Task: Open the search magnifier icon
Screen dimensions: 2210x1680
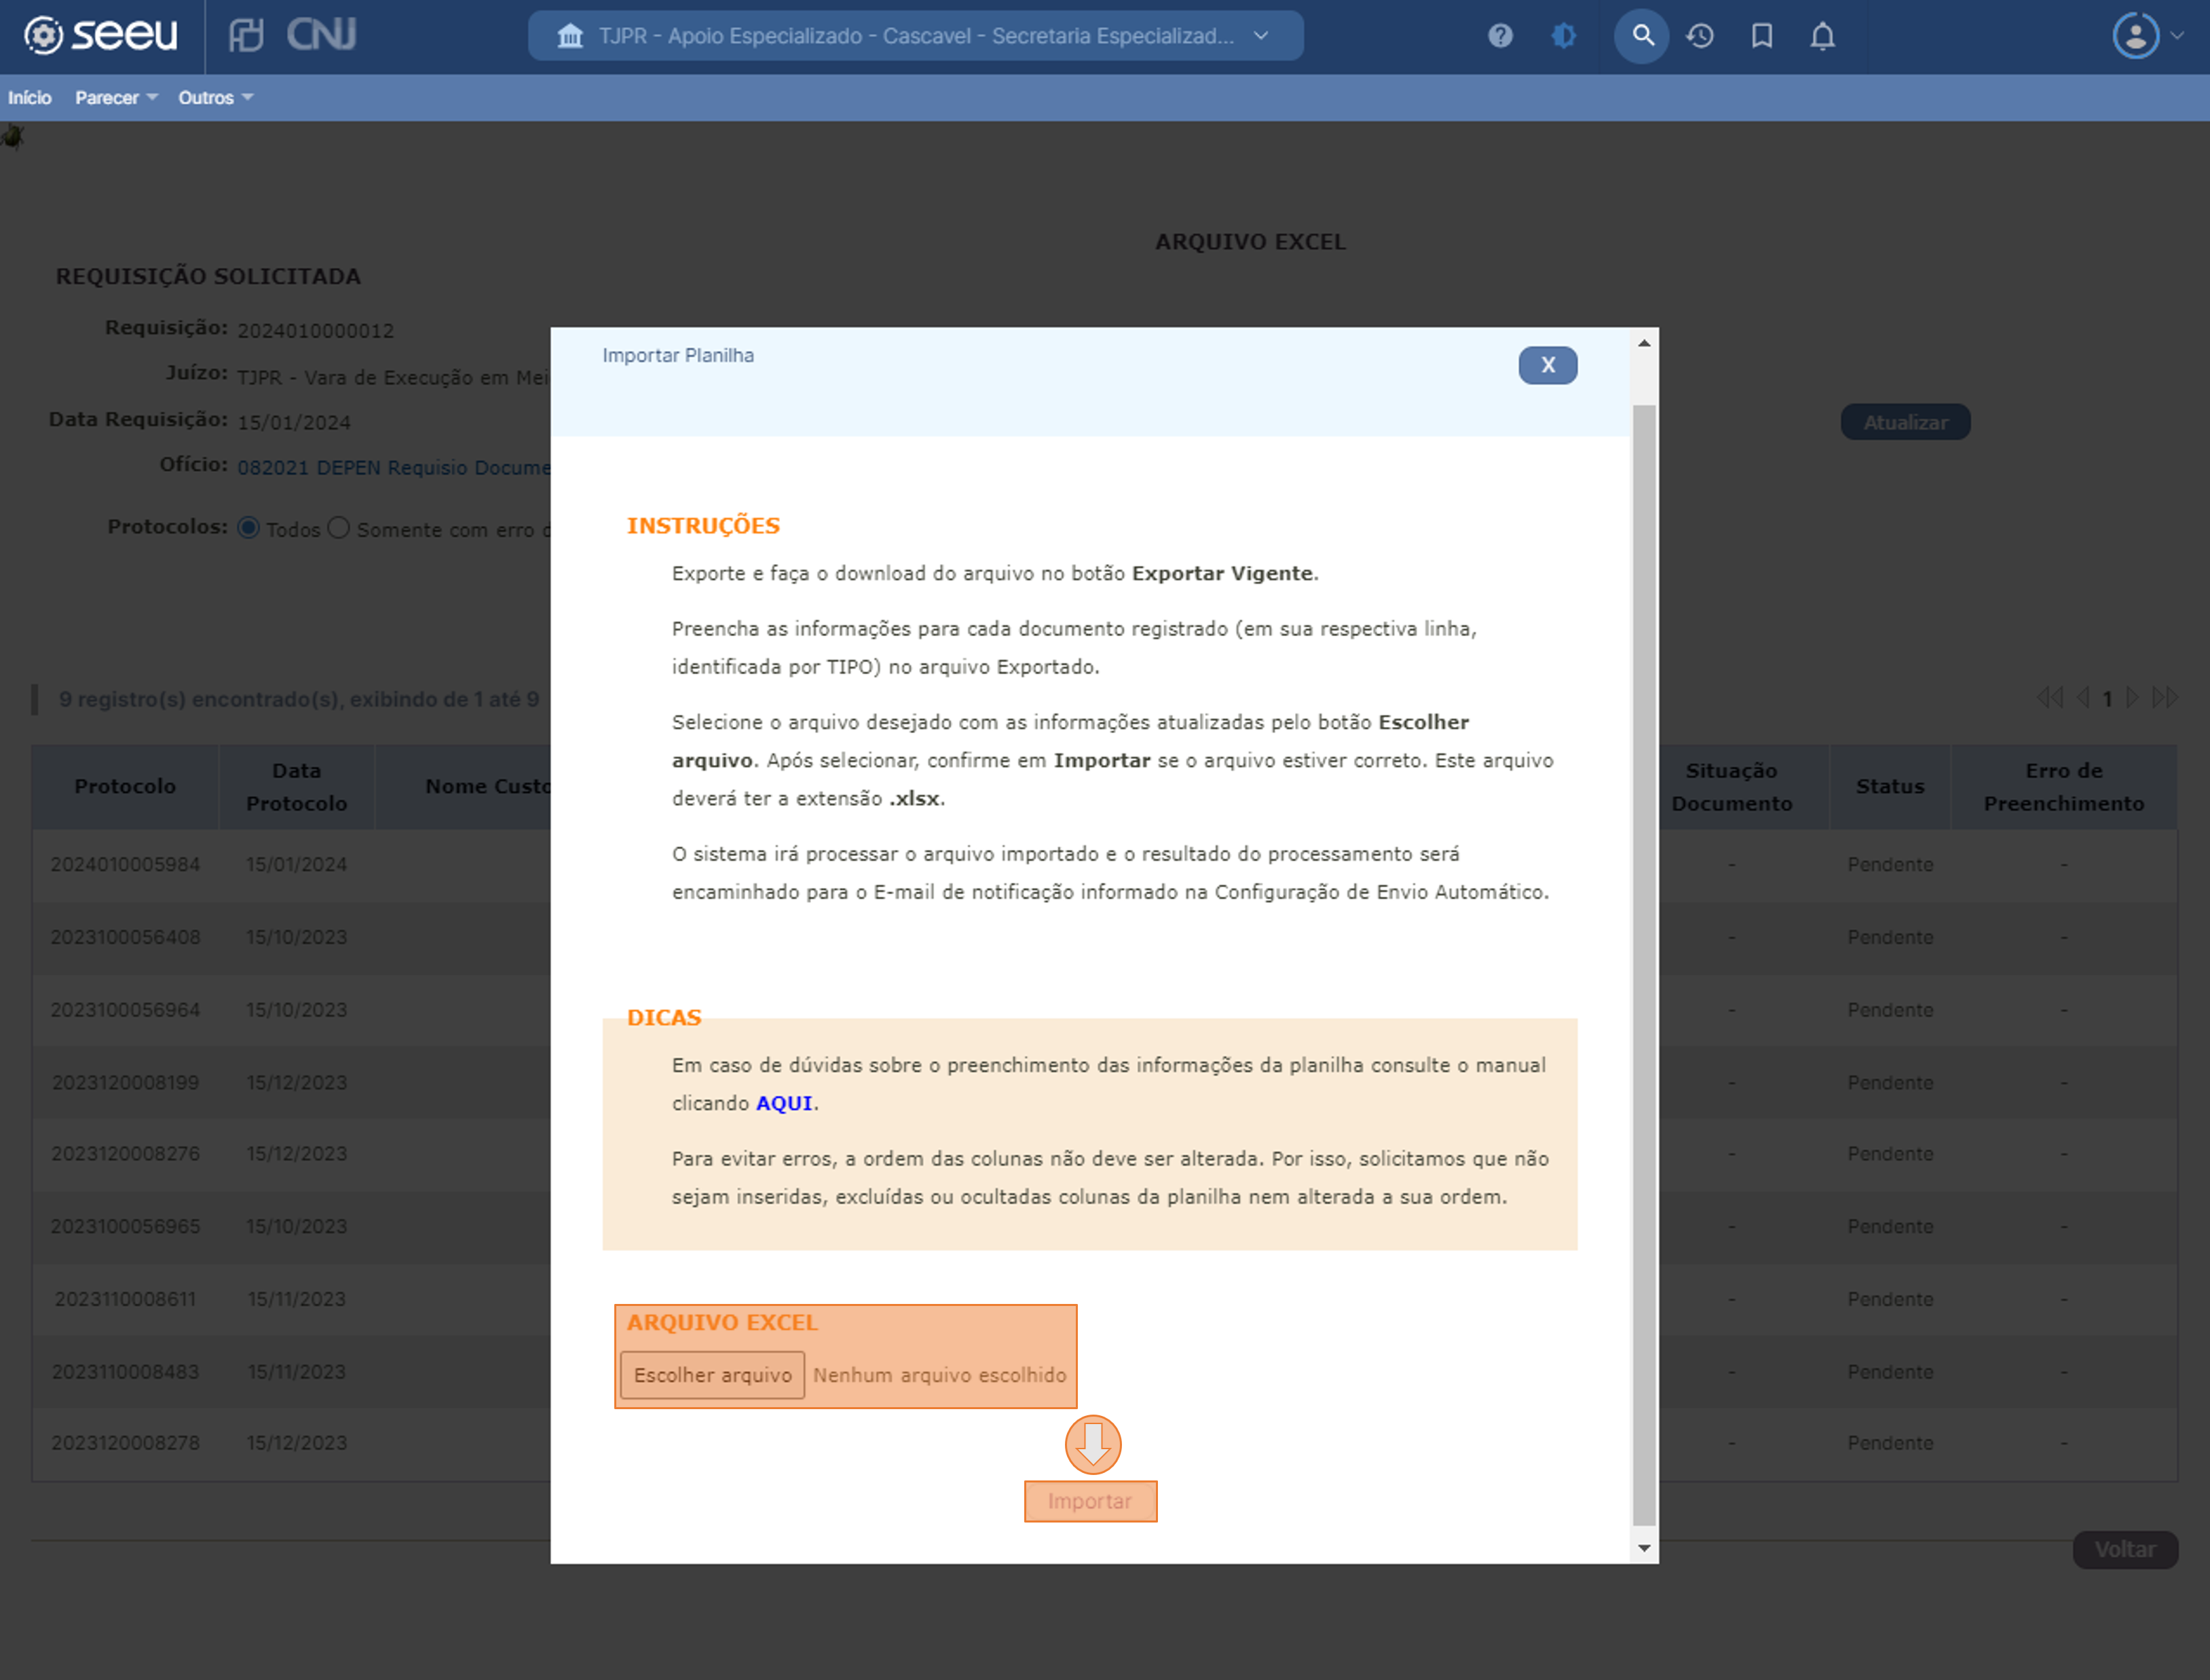Action: click(x=1642, y=36)
